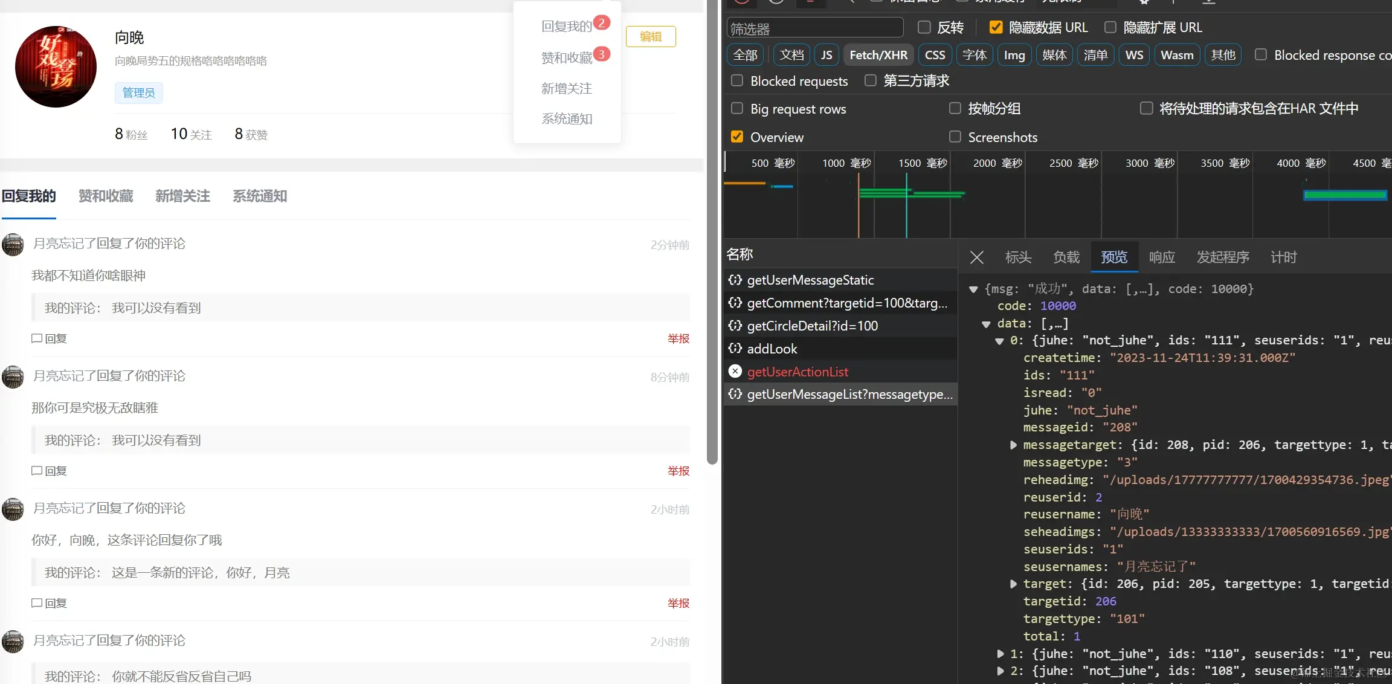Image resolution: width=1392 pixels, height=684 pixels.
Task: Click the 编辑 edit profile button
Action: coord(651,36)
